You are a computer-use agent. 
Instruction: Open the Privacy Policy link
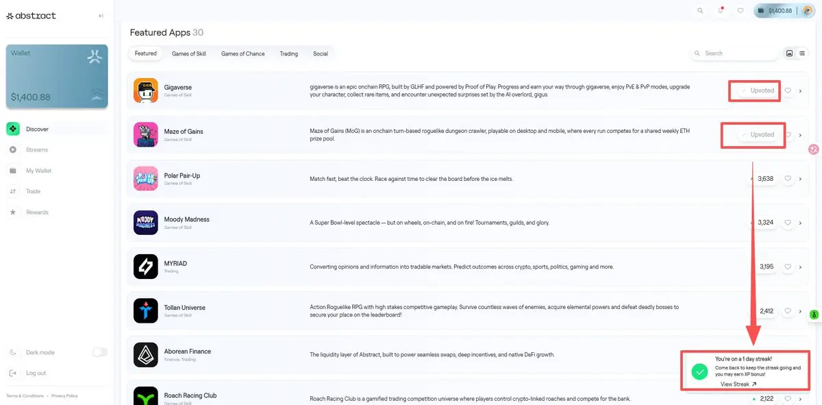coord(64,395)
